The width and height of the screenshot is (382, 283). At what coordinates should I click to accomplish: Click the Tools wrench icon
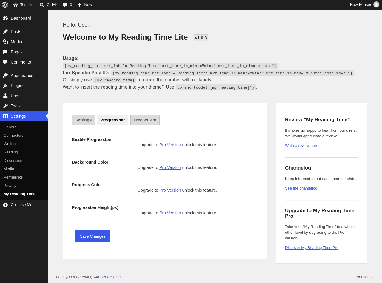[x=5, y=106]
